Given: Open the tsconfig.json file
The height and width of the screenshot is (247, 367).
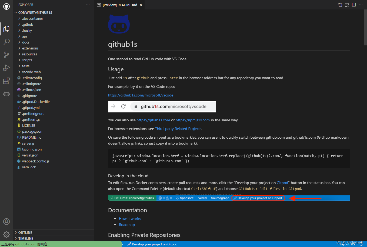Looking at the screenshot, I should [54, 149].
